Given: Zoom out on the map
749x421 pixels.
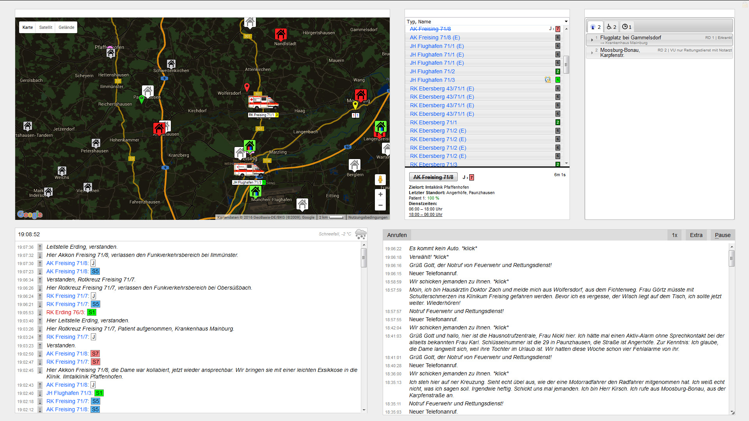Looking at the screenshot, I should 380,205.
